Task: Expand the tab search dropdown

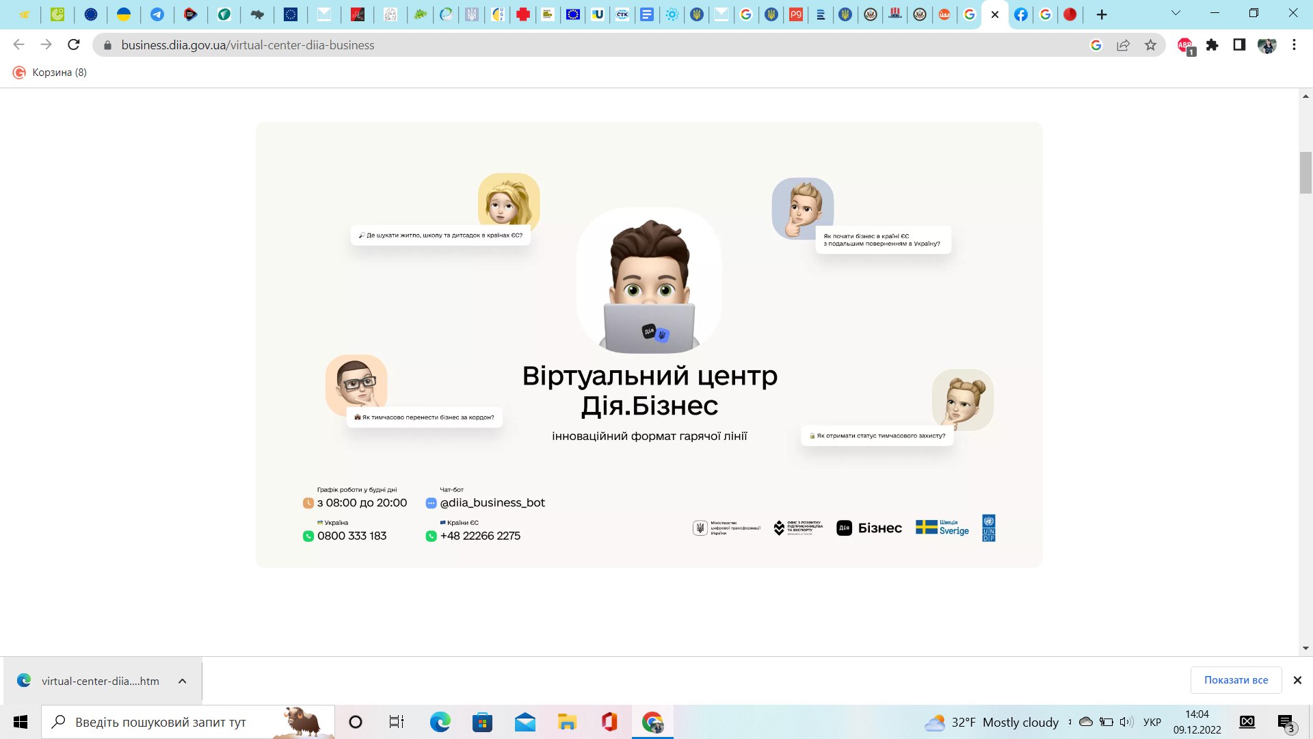Action: (x=1176, y=13)
